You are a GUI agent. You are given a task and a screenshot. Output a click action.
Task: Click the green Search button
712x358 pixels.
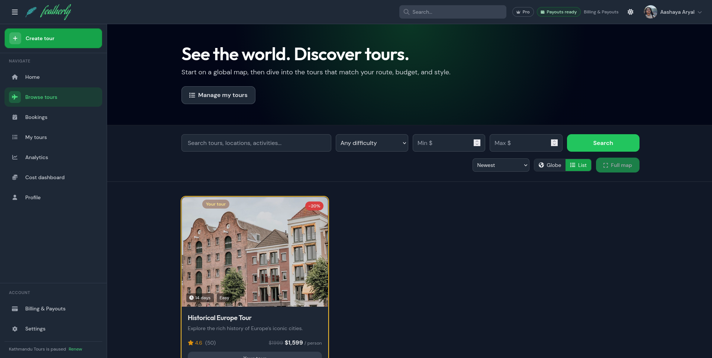[x=603, y=143]
